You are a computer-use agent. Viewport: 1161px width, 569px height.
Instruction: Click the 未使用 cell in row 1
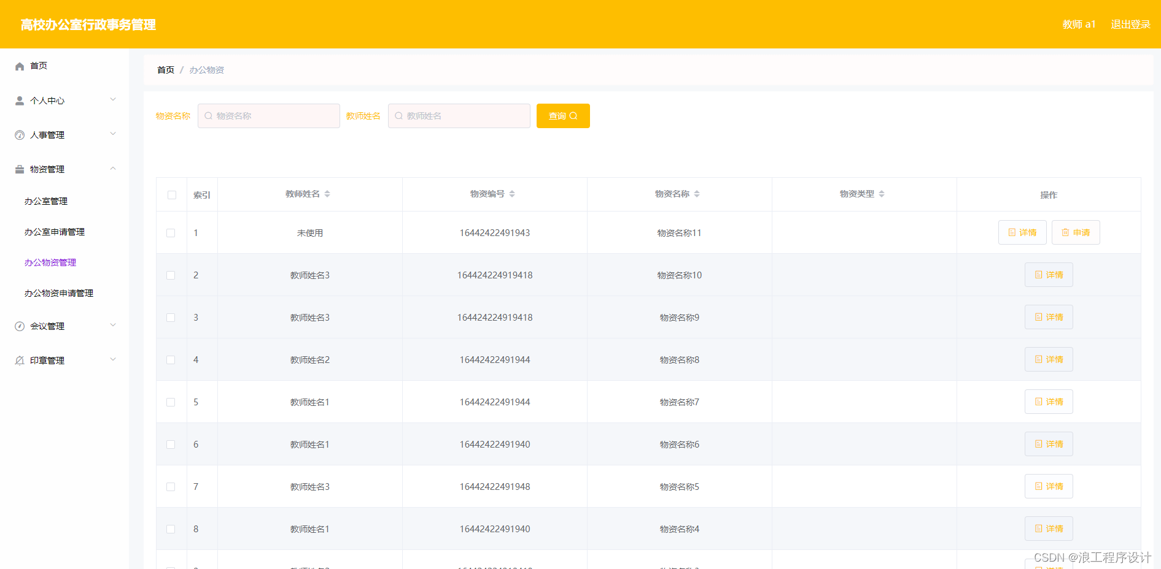[x=310, y=233]
